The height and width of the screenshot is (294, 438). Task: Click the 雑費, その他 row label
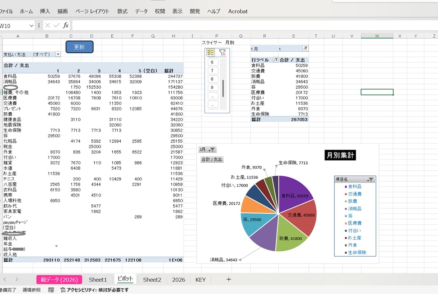pyautogui.click(x=16, y=93)
